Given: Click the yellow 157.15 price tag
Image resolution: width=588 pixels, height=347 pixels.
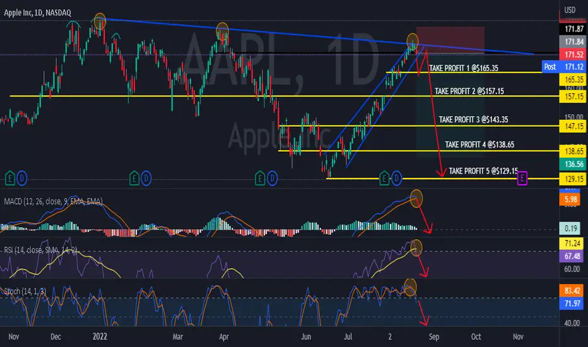Looking at the screenshot, I should 573,97.
